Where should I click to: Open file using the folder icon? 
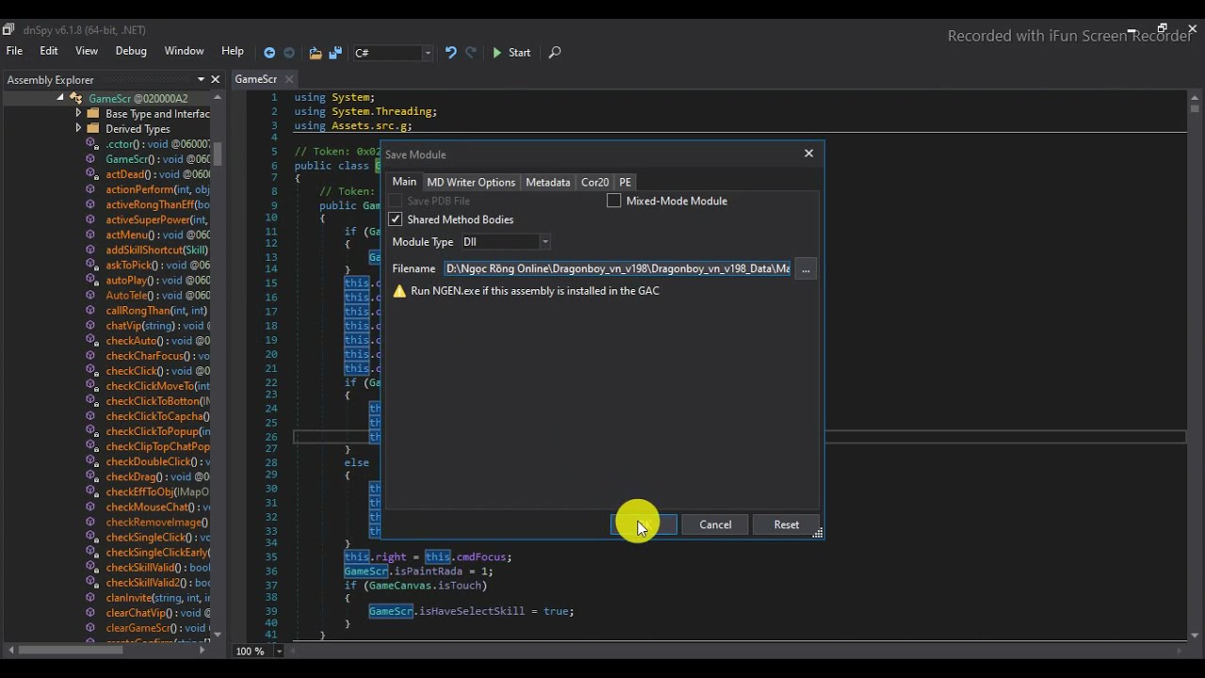(x=315, y=53)
